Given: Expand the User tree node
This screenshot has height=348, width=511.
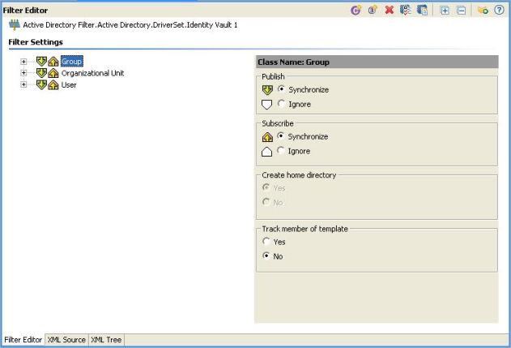Looking at the screenshot, I should [x=23, y=84].
